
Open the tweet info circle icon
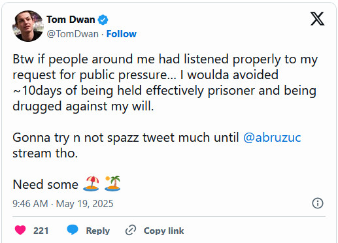[x=318, y=203]
